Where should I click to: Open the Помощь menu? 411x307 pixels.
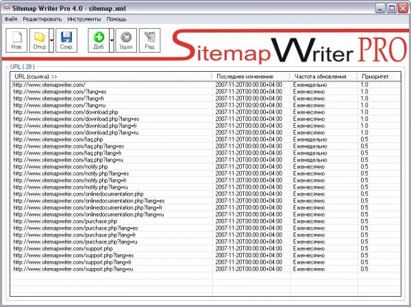click(x=116, y=19)
